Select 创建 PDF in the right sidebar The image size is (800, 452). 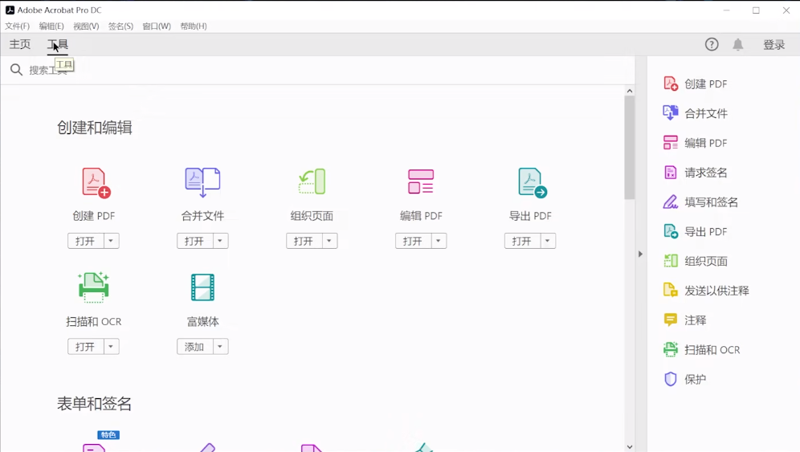tap(696, 83)
